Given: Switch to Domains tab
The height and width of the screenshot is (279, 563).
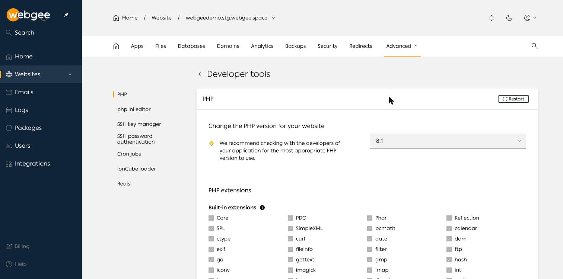Looking at the screenshot, I should [228, 46].
